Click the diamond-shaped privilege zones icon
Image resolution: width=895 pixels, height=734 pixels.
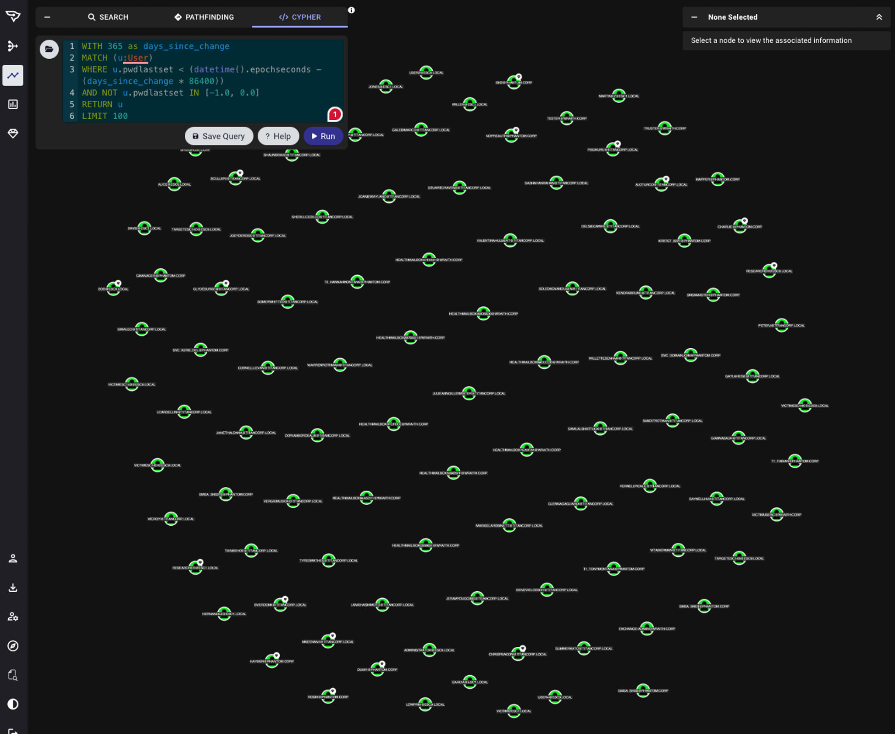[12, 134]
